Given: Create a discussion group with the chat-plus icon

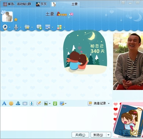Looking at the screenshot, I should click(39, 27).
